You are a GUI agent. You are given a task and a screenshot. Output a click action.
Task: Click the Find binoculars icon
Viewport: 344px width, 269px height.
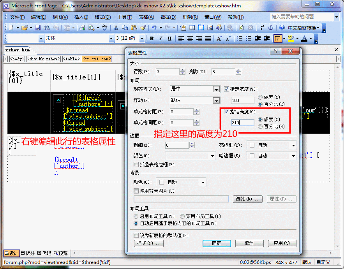pyautogui.click(x=46, y=28)
